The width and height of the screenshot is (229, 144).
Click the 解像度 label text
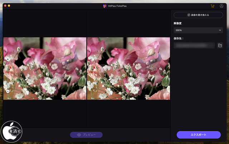tap(178, 23)
